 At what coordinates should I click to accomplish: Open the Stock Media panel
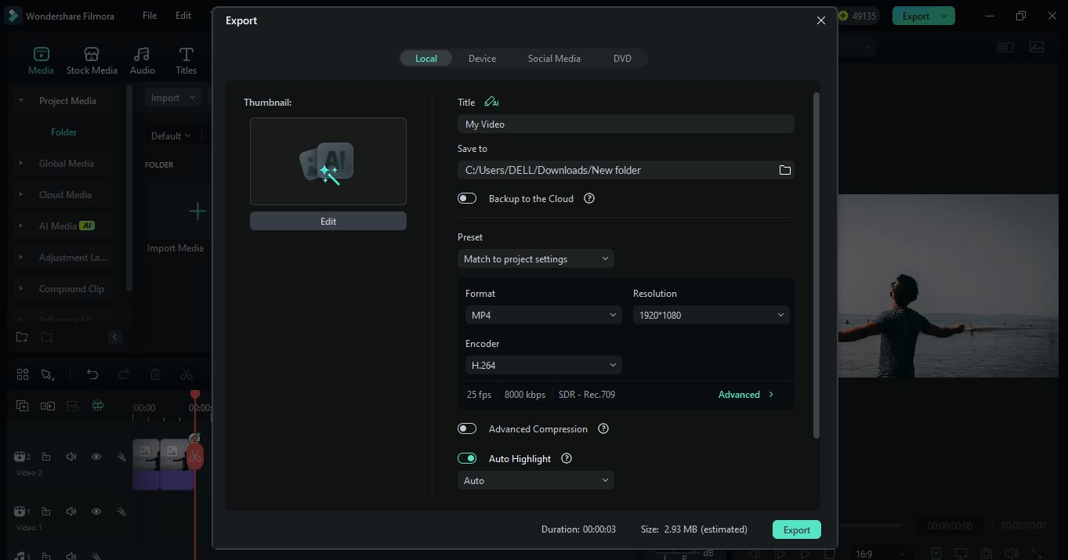92,60
